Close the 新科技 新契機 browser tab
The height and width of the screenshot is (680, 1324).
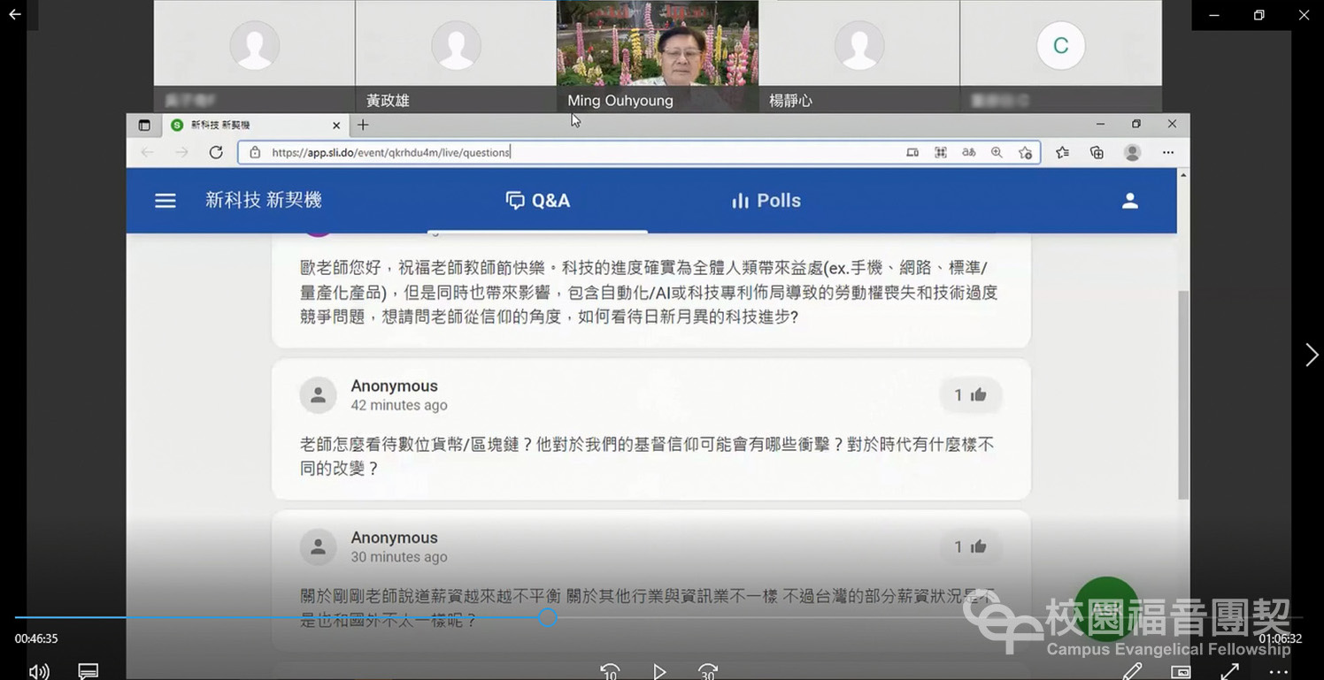336,126
